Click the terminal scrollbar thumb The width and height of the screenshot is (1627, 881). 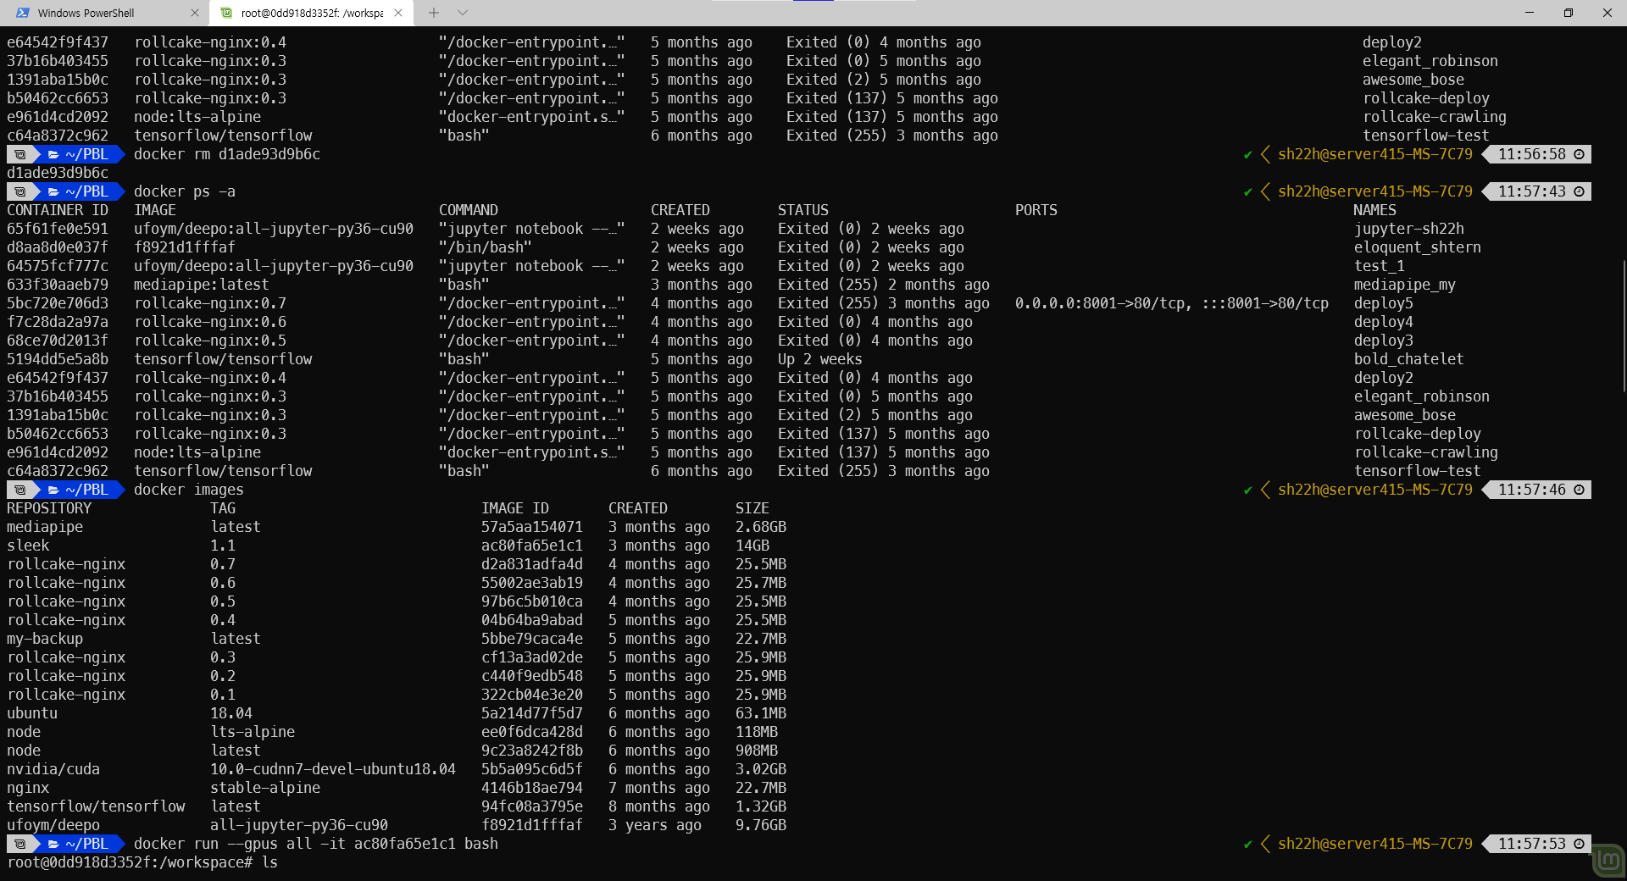coord(1623,326)
